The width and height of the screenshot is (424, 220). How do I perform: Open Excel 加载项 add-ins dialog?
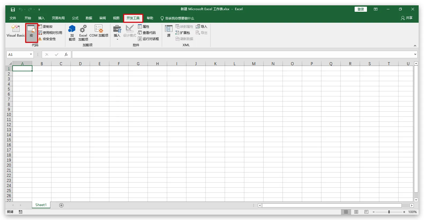point(83,32)
